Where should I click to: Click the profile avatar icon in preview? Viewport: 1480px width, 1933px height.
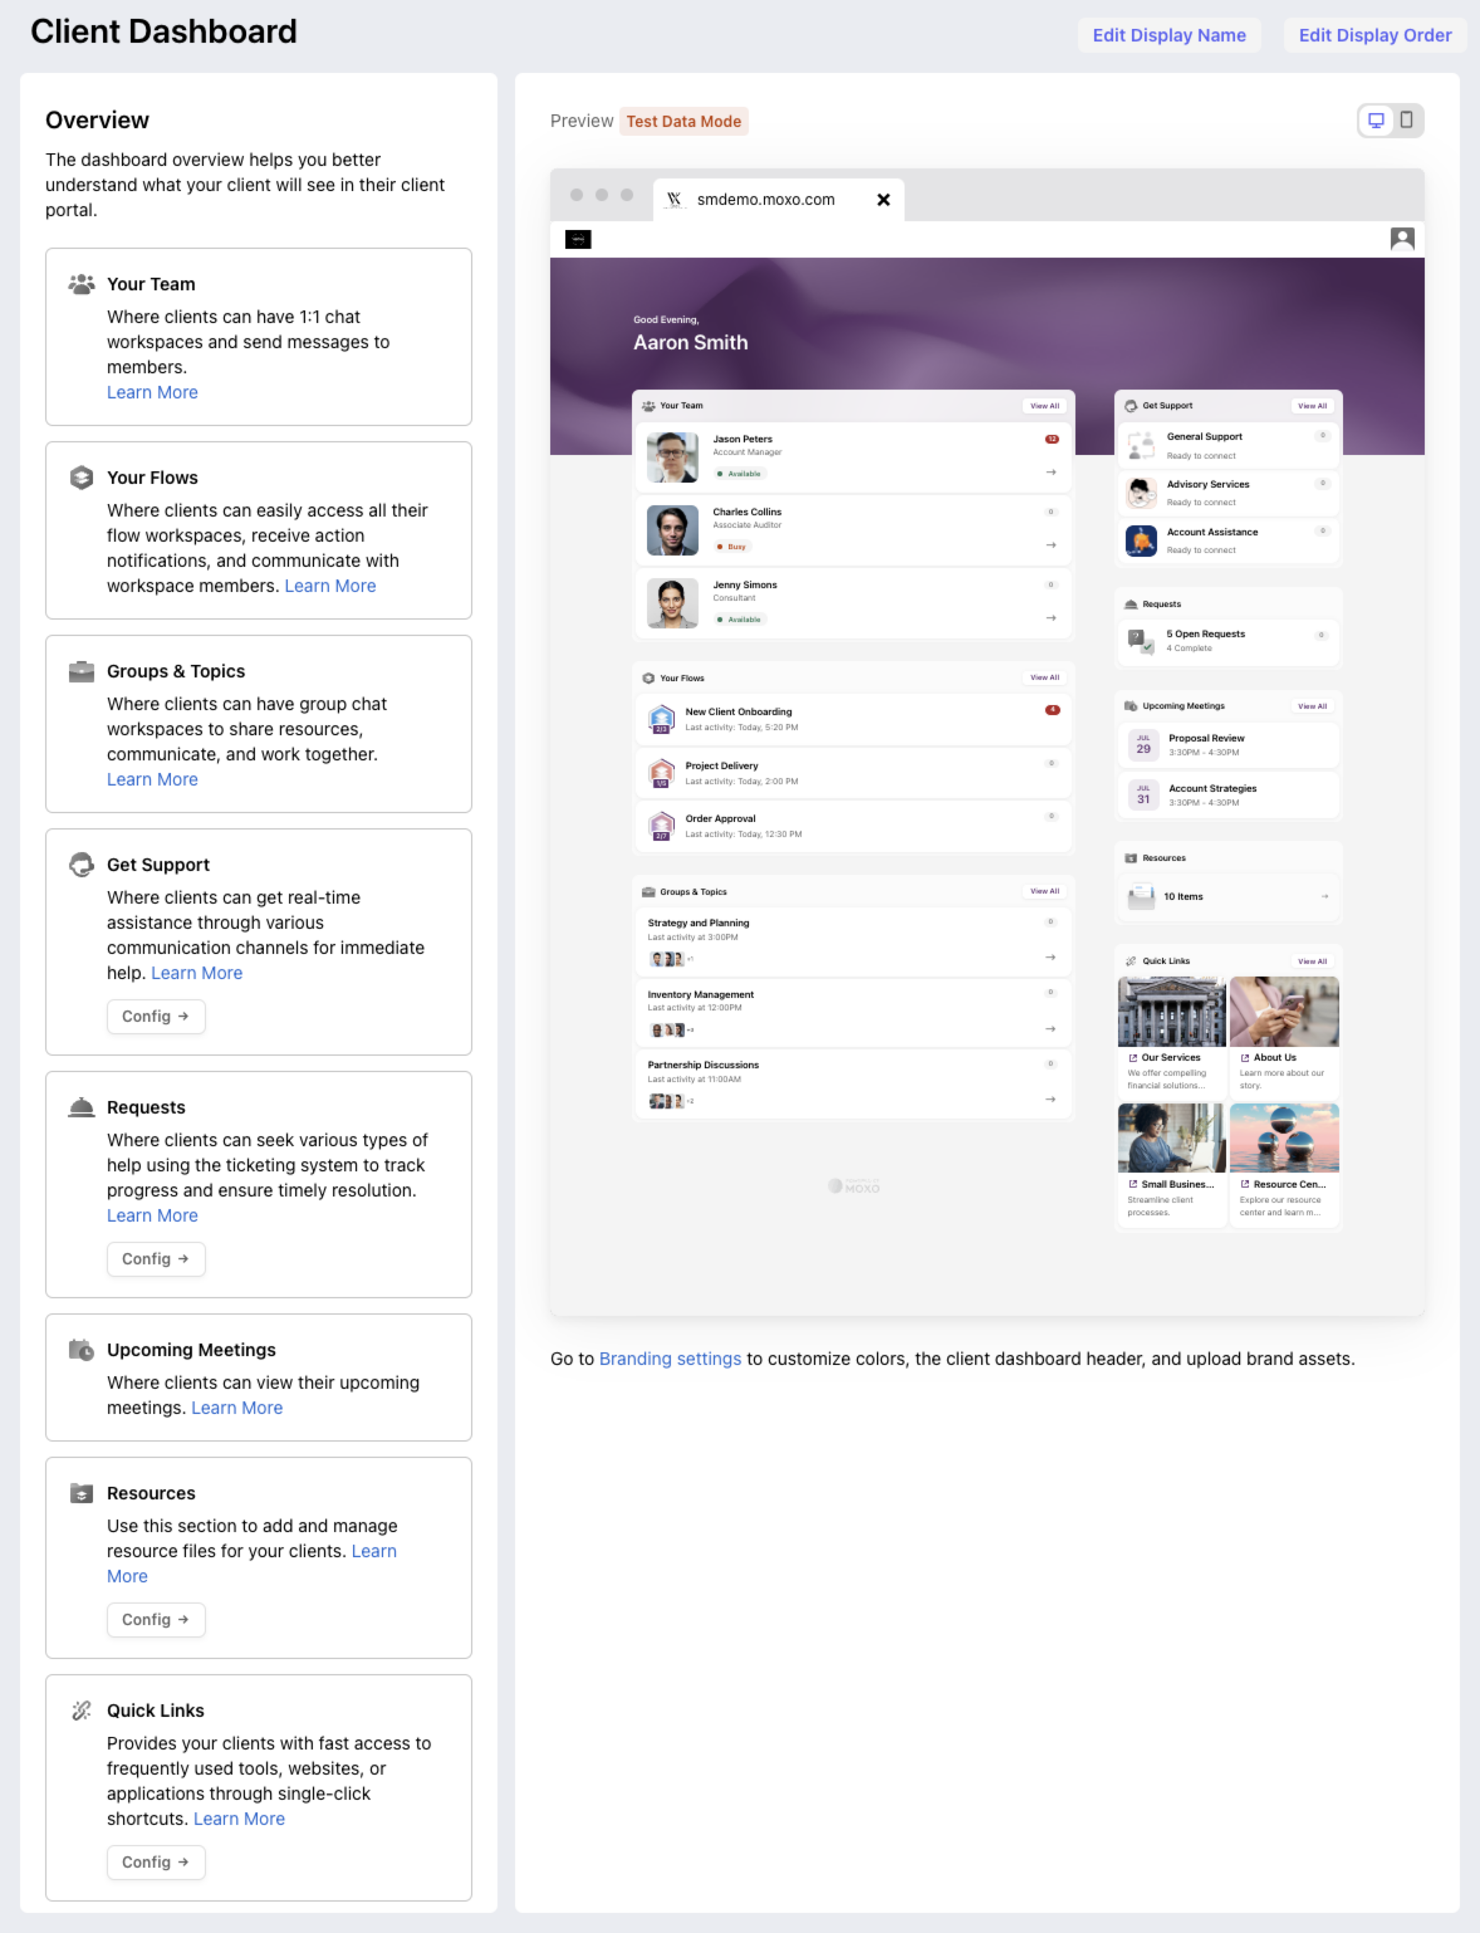1401,238
